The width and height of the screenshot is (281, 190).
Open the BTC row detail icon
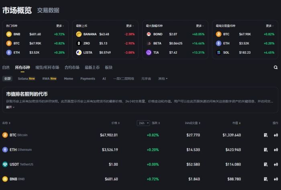pos(266,135)
